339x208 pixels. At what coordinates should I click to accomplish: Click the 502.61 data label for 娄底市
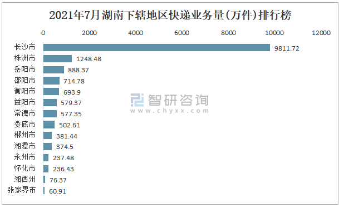click(70, 125)
